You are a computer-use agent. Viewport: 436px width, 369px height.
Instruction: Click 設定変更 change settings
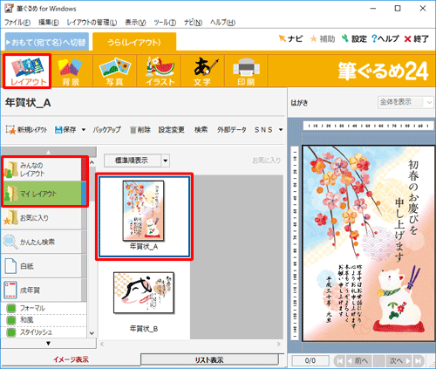pos(172,130)
